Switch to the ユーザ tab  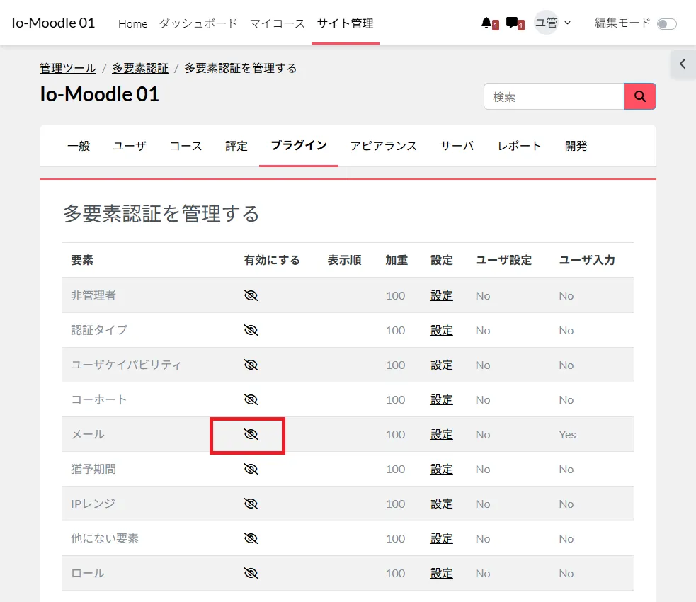pos(130,146)
